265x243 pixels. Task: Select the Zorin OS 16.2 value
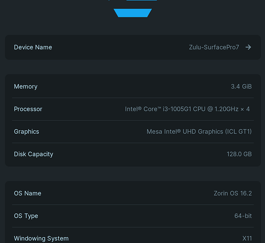(x=232, y=193)
